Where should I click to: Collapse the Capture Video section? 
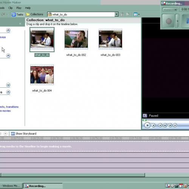tap(8, 30)
